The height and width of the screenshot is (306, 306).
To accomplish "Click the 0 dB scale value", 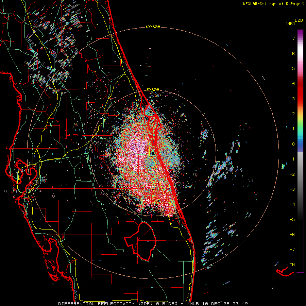I will click(x=293, y=144).
